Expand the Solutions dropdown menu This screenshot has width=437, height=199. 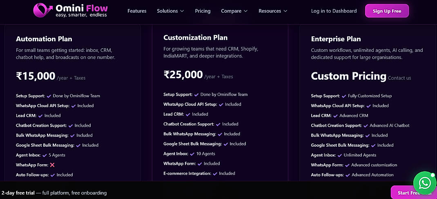pyautogui.click(x=170, y=11)
